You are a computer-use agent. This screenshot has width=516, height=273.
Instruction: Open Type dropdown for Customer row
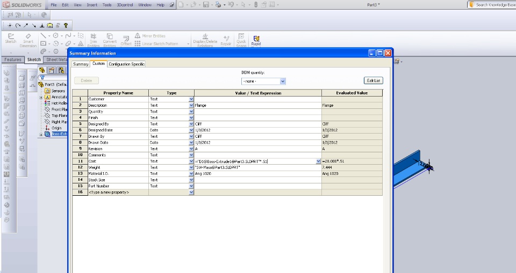191,99
